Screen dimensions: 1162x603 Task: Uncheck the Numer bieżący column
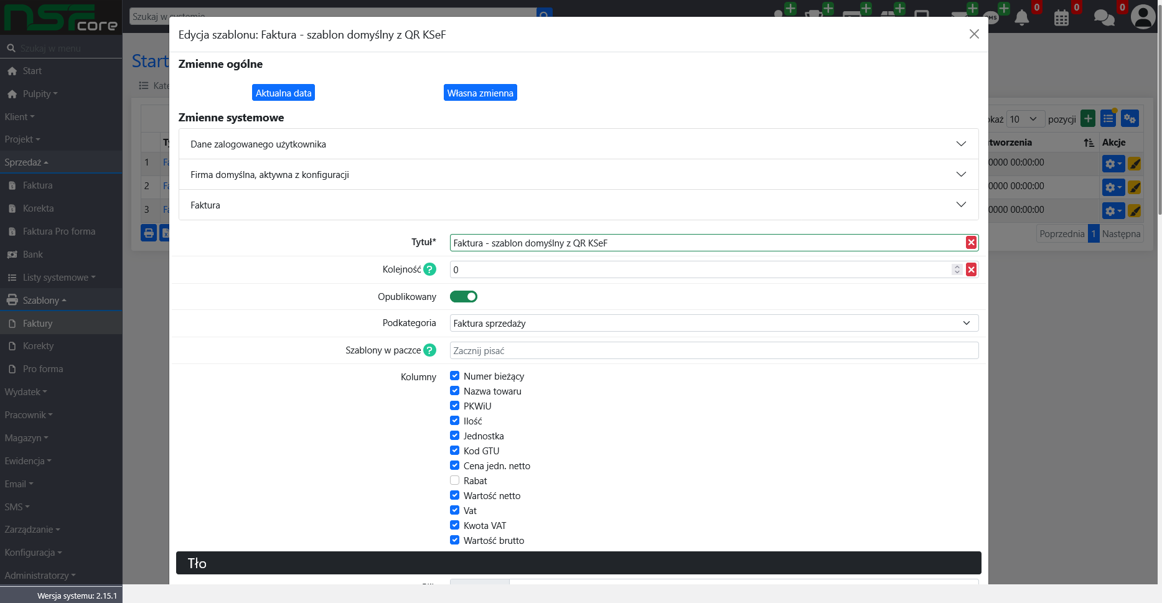click(455, 376)
